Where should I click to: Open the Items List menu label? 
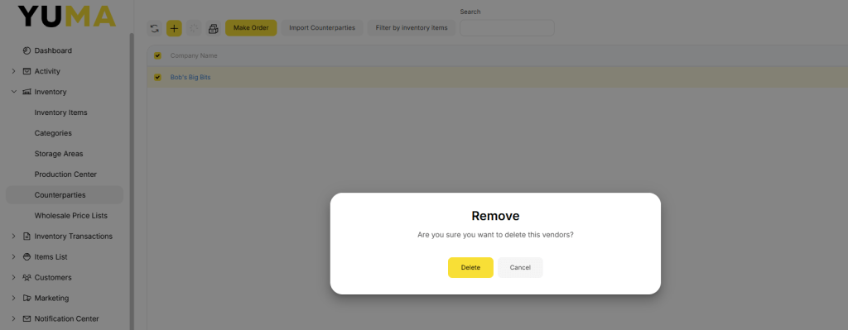pyautogui.click(x=51, y=257)
